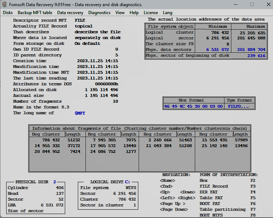This screenshot has height=218, width=273.
Task: Click the ID parent directory value 5
Action: (117, 55)
